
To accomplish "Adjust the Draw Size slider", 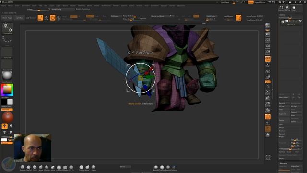I will coord(134,19).
